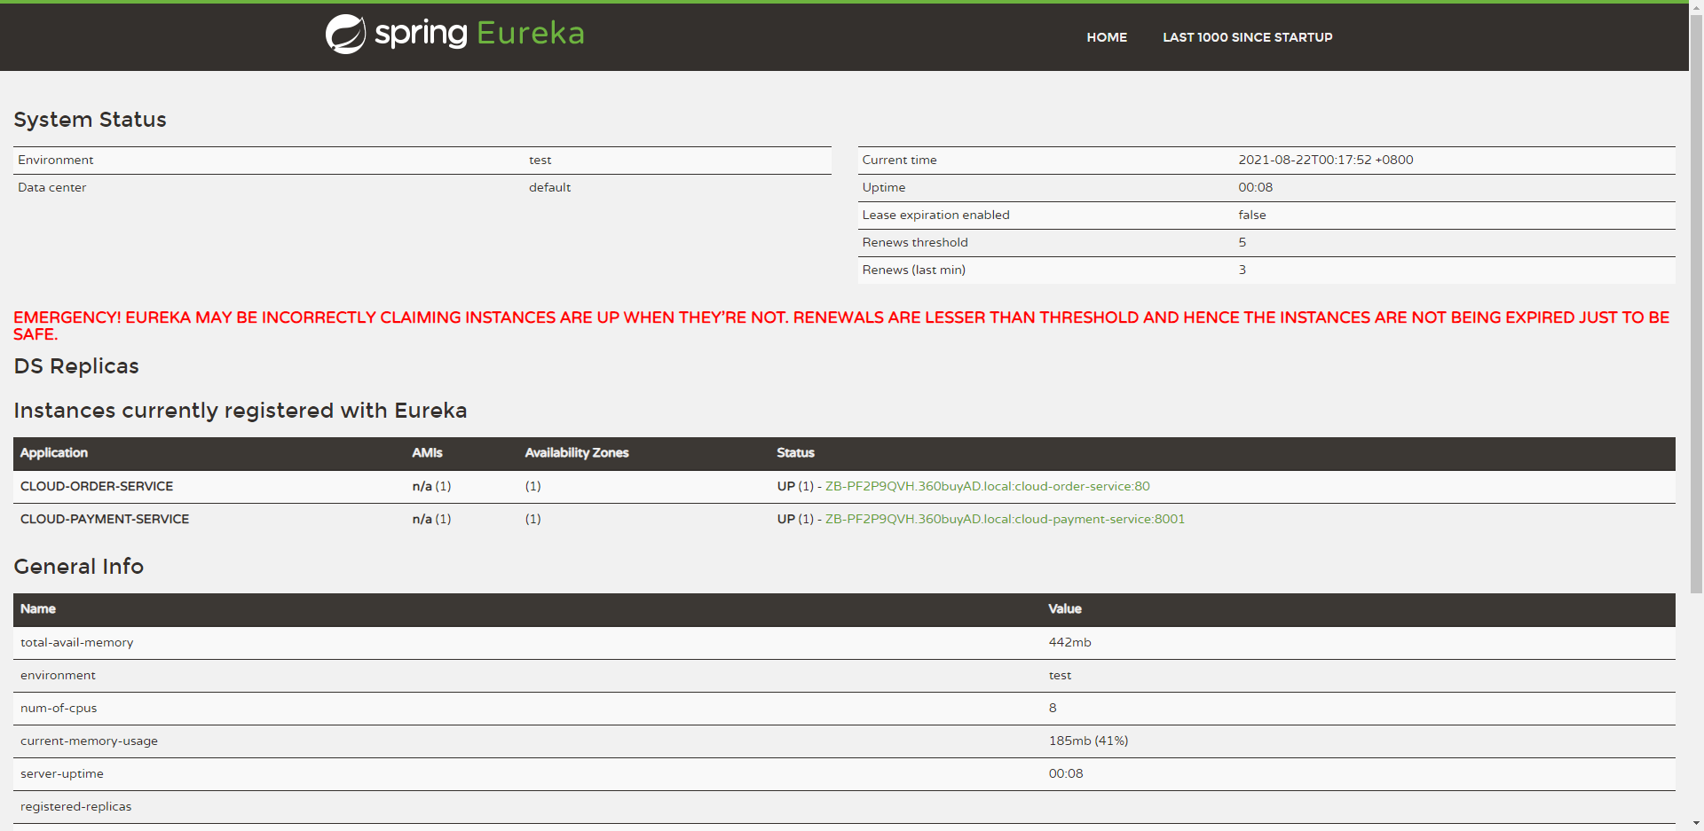Image resolution: width=1704 pixels, height=831 pixels.
Task: Click the 185mb (41%) value
Action: 1088,741
